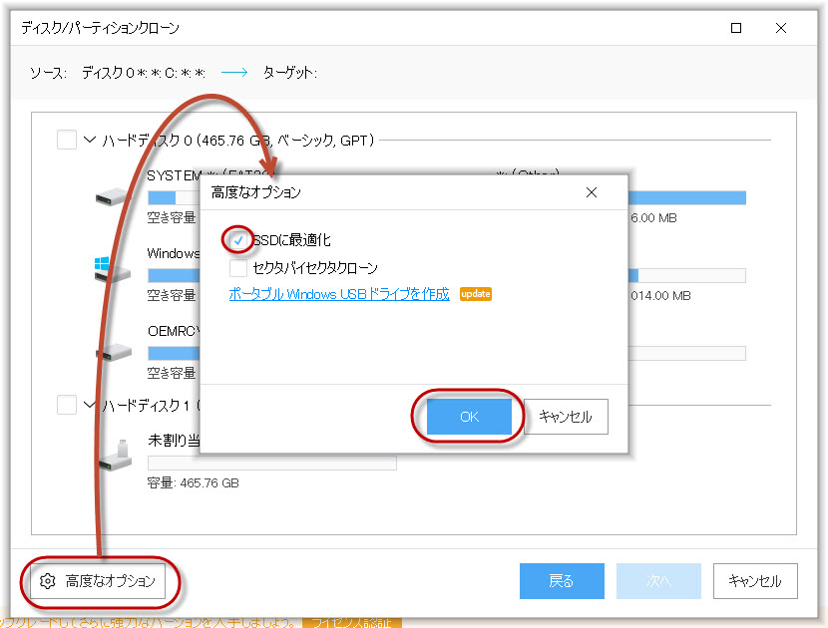Image resolution: width=828 pixels, height=628 pixels.
Task: Click the source-to-target arrow icon
Action: click(234, 73)
